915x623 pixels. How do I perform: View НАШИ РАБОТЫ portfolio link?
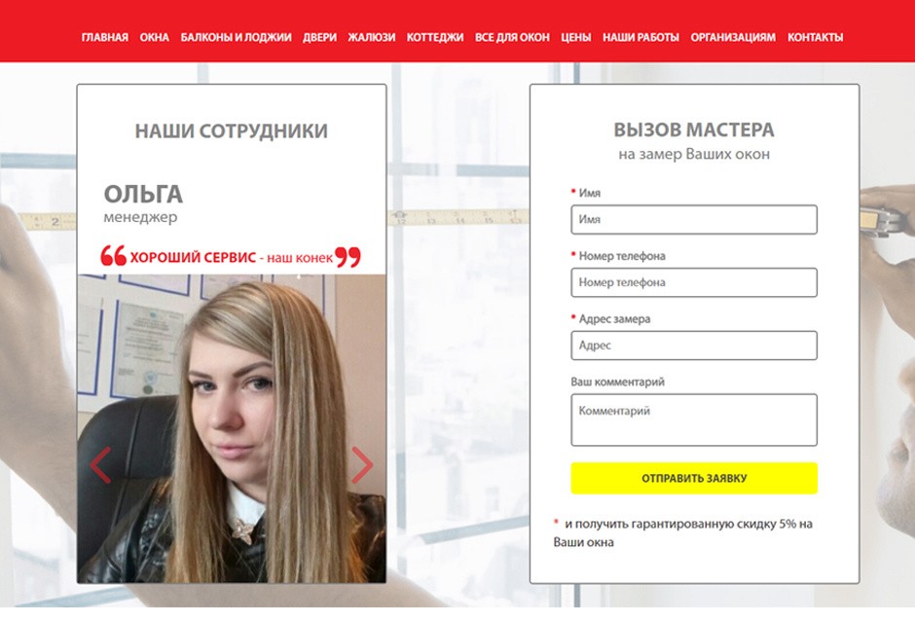pyautogui.click(x=640, y=37)
